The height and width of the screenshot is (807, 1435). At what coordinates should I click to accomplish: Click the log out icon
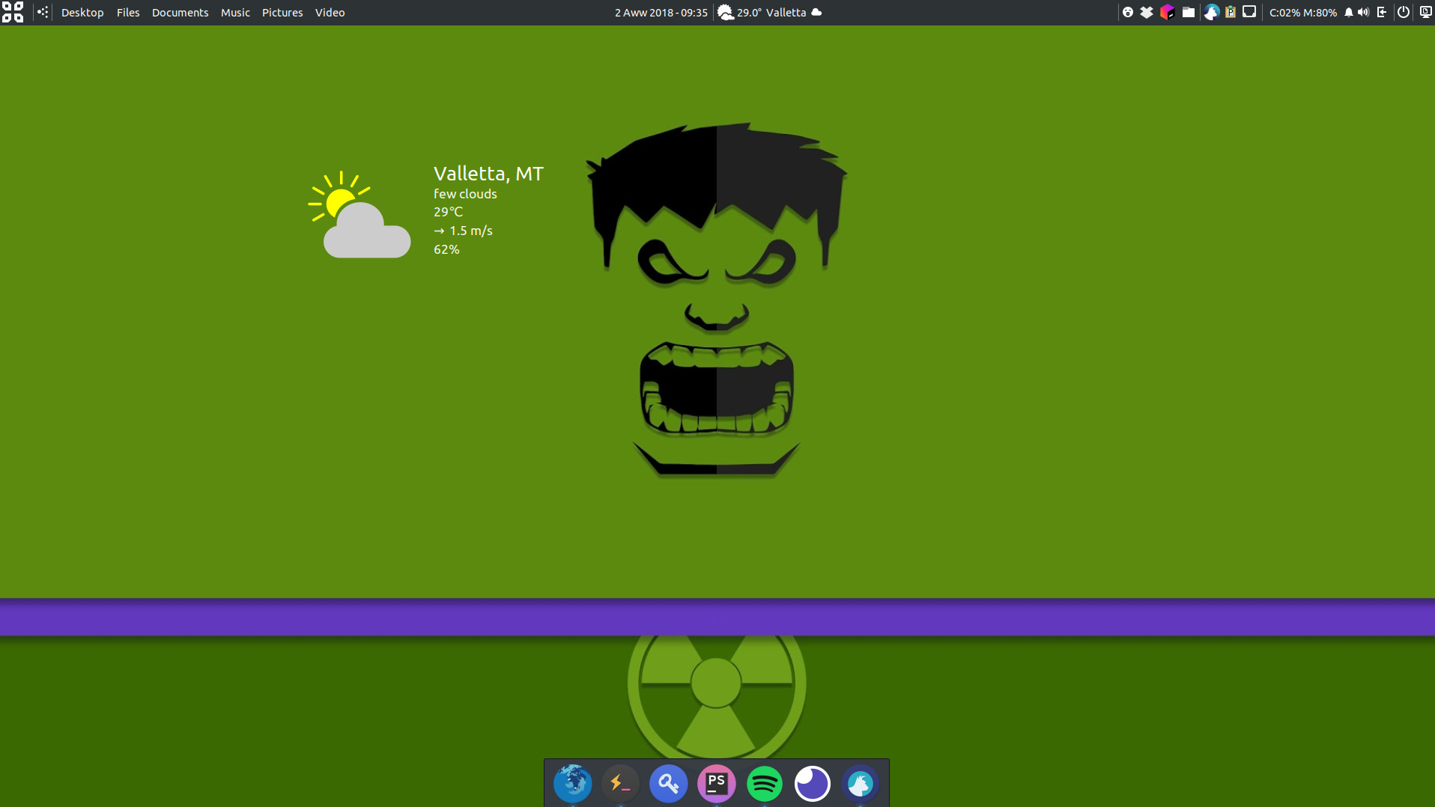point(1382,12)
